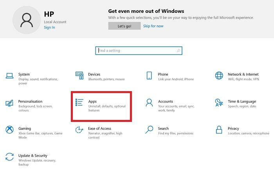
Task: Click the Time & Language icon
Action: click(219, 102)
